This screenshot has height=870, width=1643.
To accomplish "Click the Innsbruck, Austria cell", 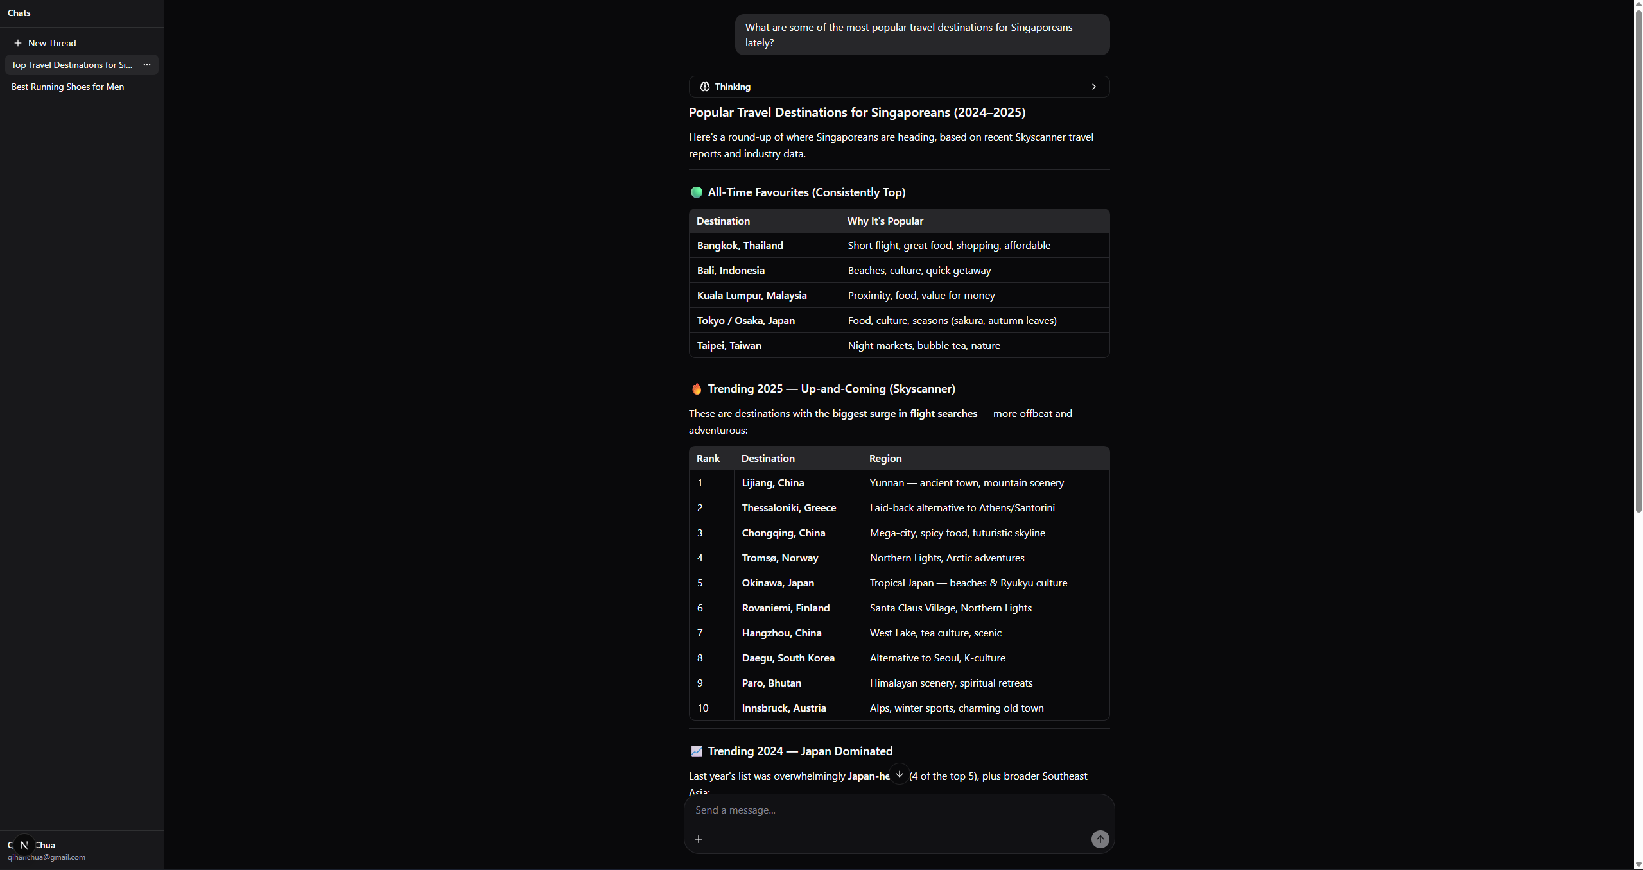I will [797, 708].
